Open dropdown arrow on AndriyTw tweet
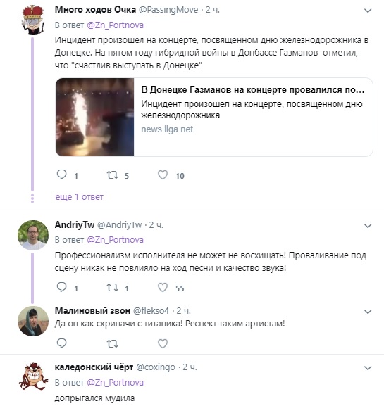 coord(368,226)
